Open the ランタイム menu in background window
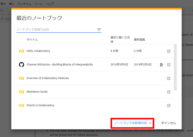 [24, 4]
